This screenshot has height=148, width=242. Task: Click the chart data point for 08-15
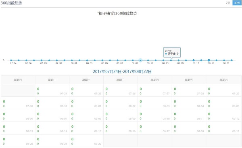coord(179,60)
